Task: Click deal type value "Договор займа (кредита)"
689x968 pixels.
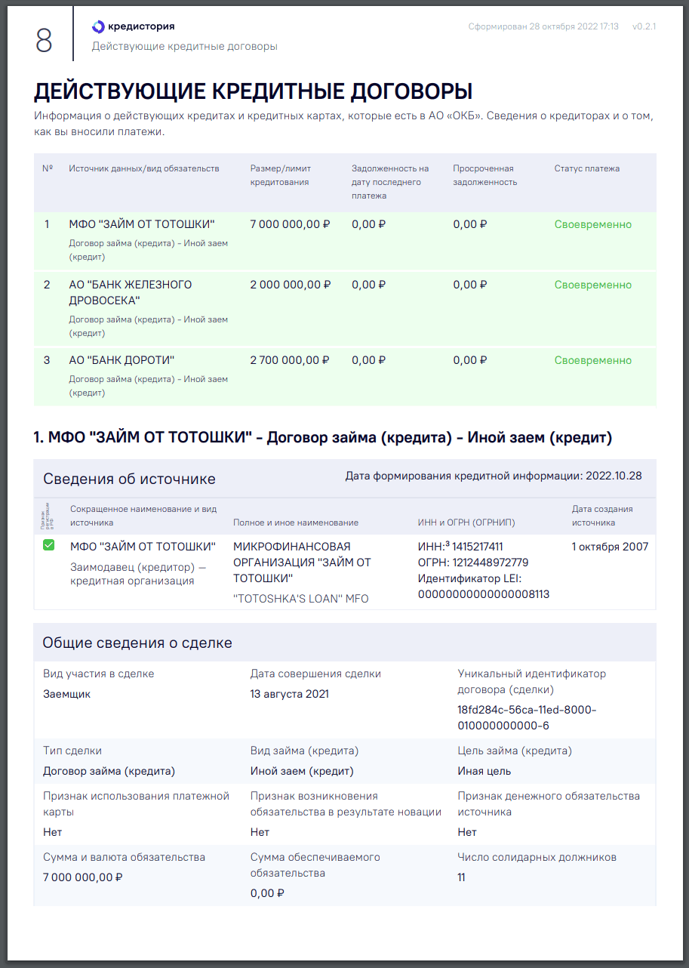Action: coord(109,771)
